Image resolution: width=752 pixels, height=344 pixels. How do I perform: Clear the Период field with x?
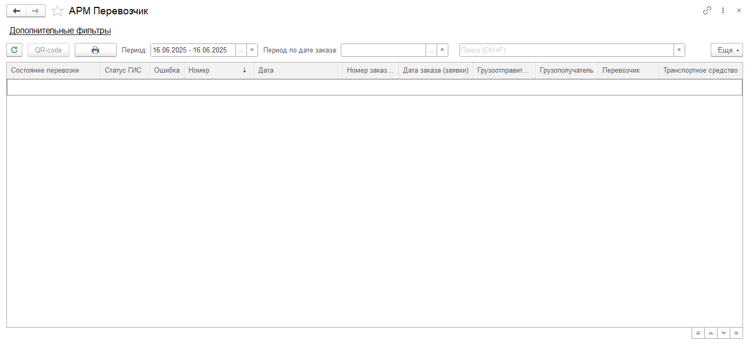tap(252, 50)
